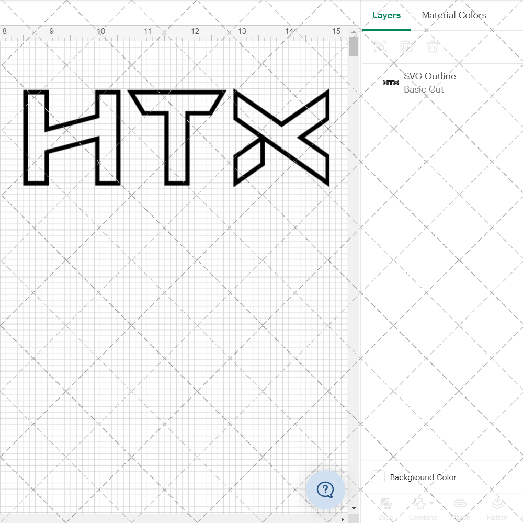
Task: Click the vertical scrollbar thumb
Action: click(x=354, y=47)
